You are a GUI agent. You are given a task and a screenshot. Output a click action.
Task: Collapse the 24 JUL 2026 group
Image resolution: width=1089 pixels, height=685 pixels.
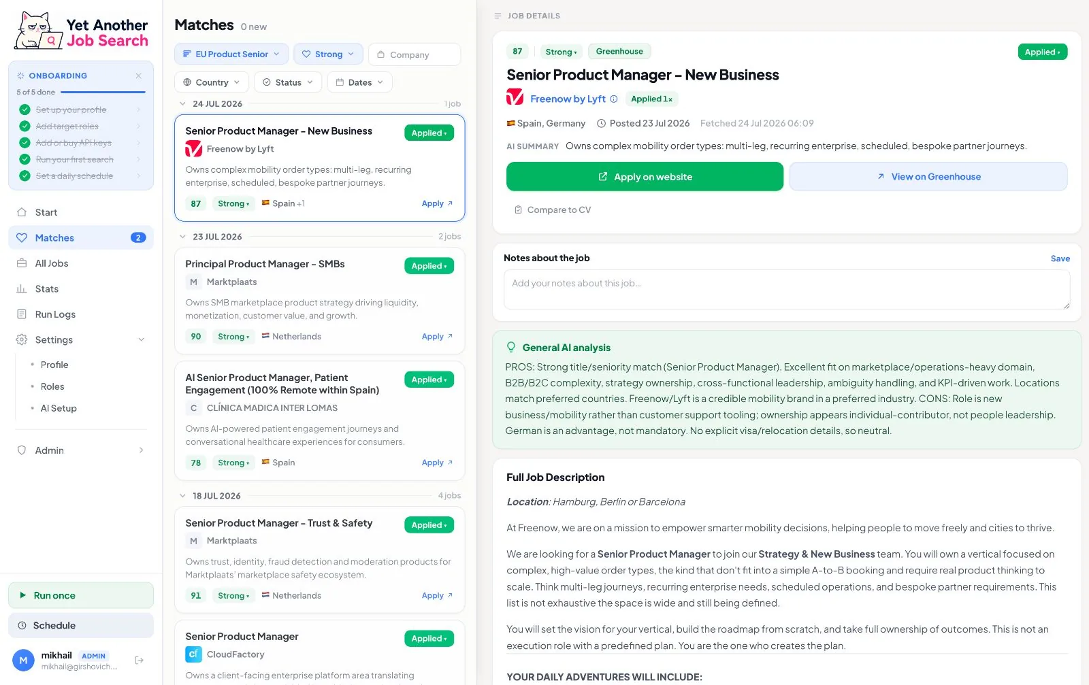click(182, 104)
